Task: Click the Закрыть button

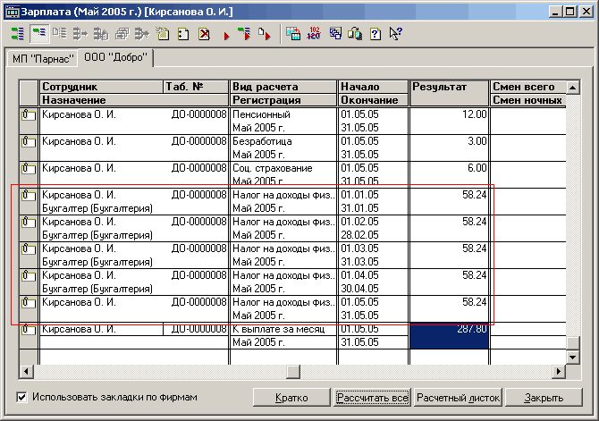Action: 544,398
